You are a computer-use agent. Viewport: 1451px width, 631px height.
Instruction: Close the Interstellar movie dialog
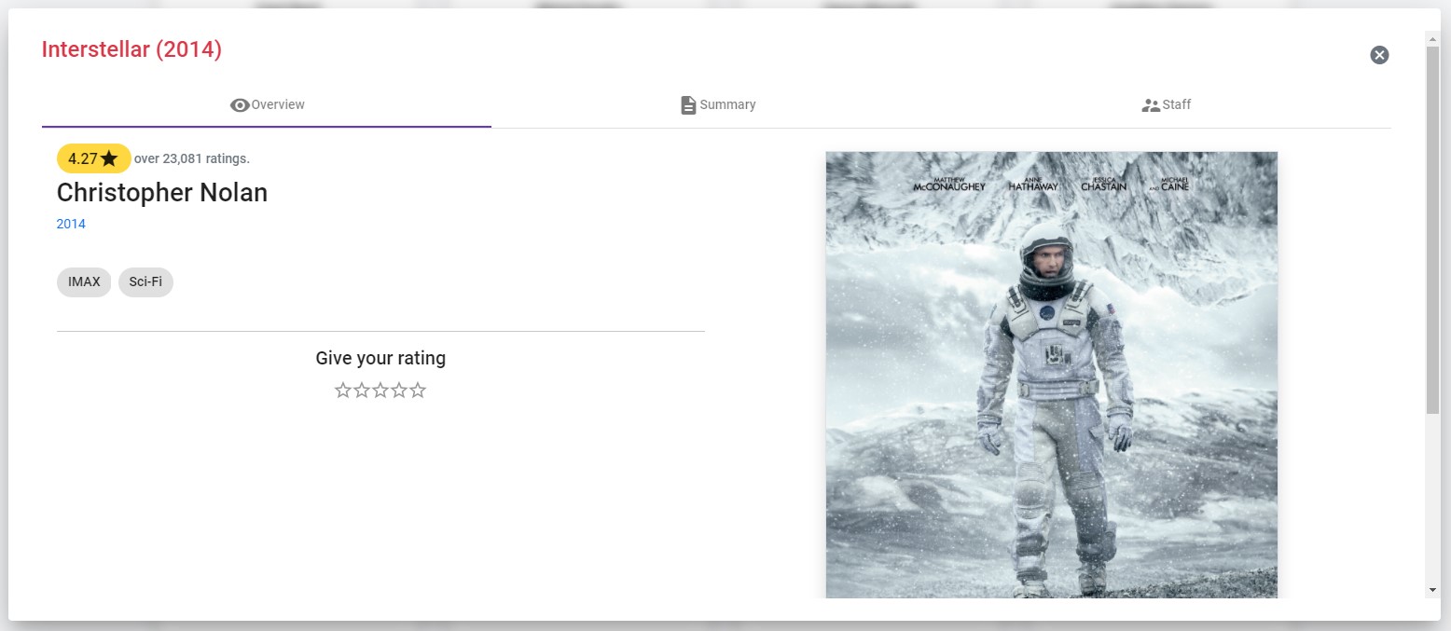[1379, 55]
